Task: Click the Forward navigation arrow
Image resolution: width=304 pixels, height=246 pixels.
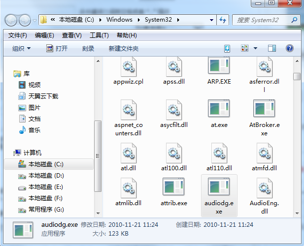Action: 25,20
